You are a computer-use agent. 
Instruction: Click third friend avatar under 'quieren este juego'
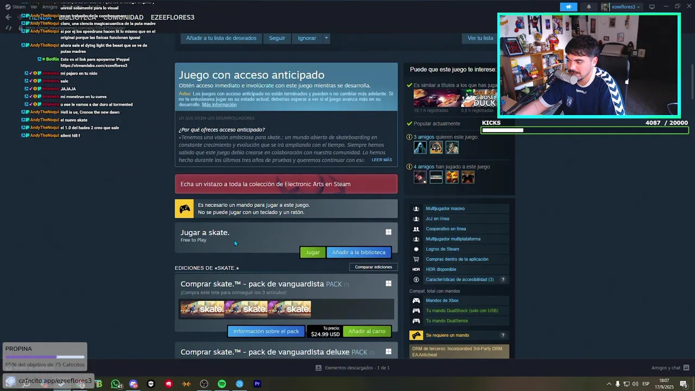coord(452,147)
